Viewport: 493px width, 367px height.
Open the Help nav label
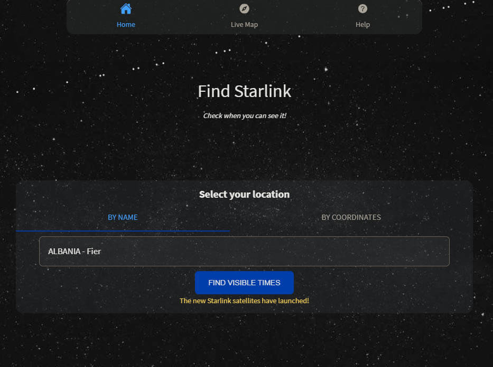(x=362, y=24)
